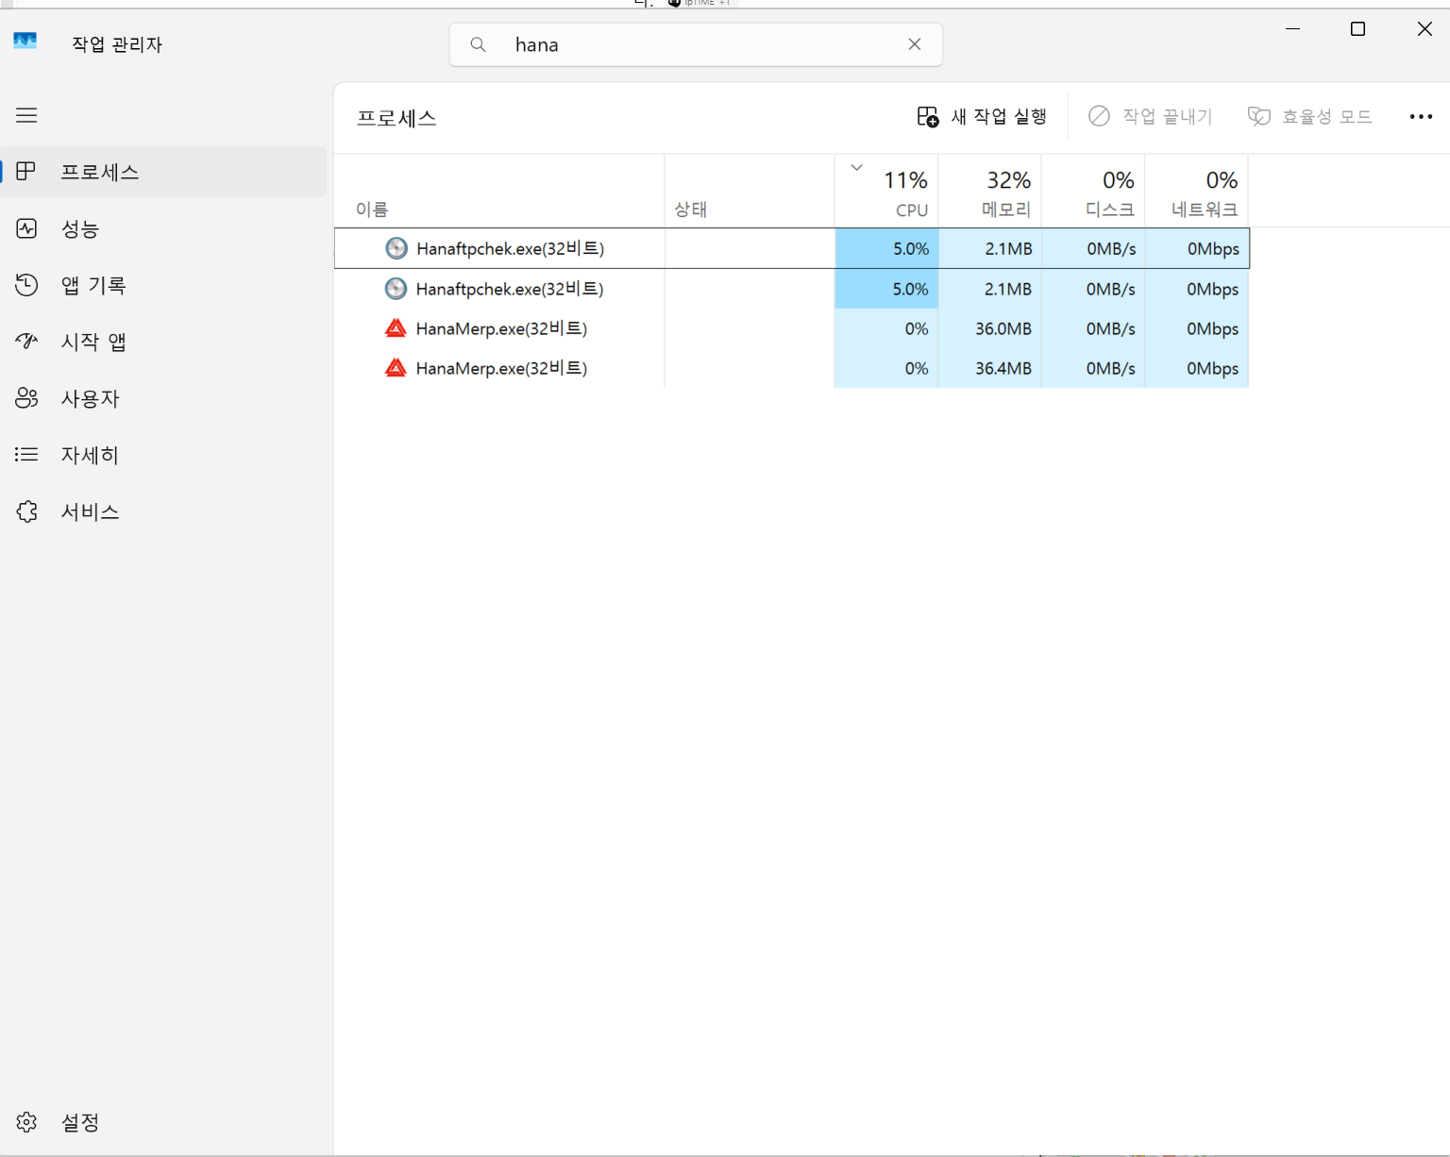Sort by the CPU column header
Viewport: 1450px width, 1157px height.
[x=886, y=191]
